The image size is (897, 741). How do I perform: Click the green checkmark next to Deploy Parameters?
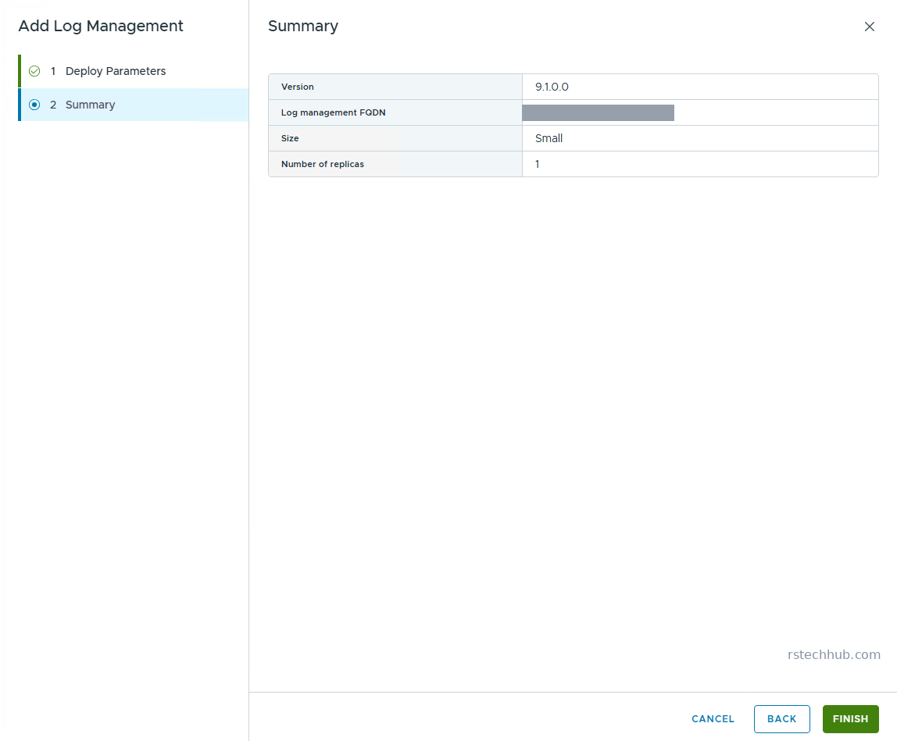[x=34, y=71]
